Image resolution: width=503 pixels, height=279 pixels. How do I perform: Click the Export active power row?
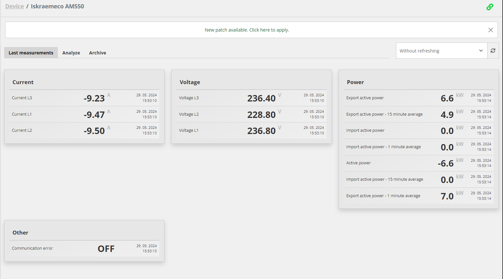419,98
